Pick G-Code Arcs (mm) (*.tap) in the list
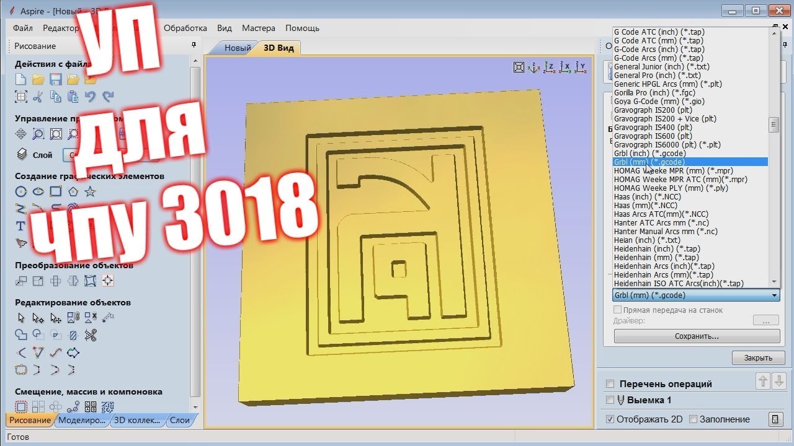Screen dimensions: 794x446 [690, 58]
